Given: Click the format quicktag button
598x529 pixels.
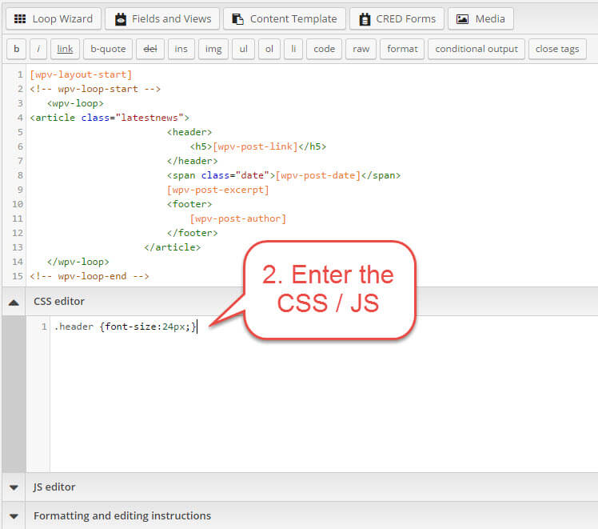Looking at the screenshot, I should (x=402, y=49).
